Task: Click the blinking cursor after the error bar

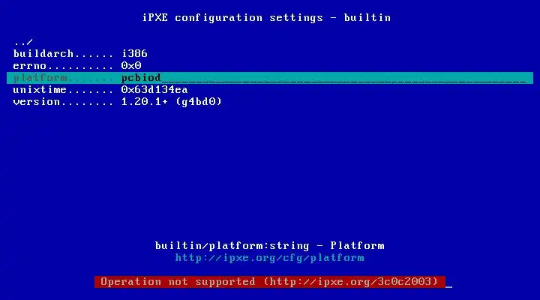Action: pyautogui.click(x=448, y=286)
